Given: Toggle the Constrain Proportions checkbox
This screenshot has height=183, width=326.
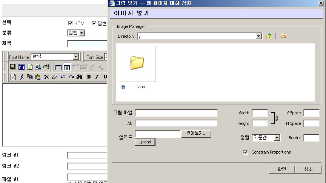Looking at the screenshot, I should [246, 152].
